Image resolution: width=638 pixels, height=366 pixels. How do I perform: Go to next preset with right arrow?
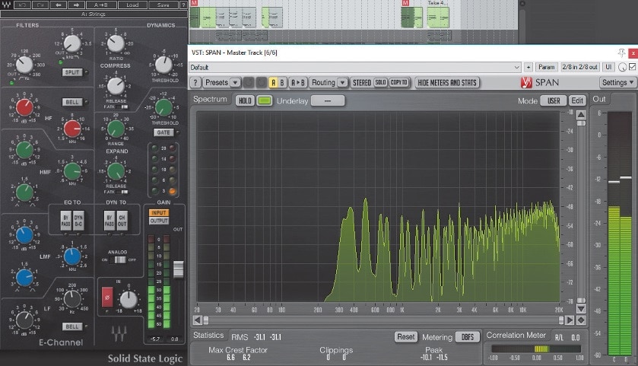(x=76, y=5)
